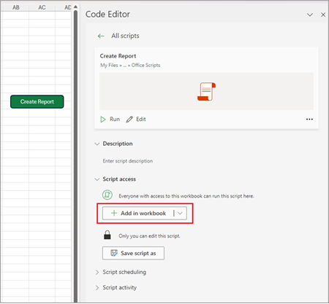329x304 pixels.
Task: Click the Enter script description field
Action: coord(128,161)
